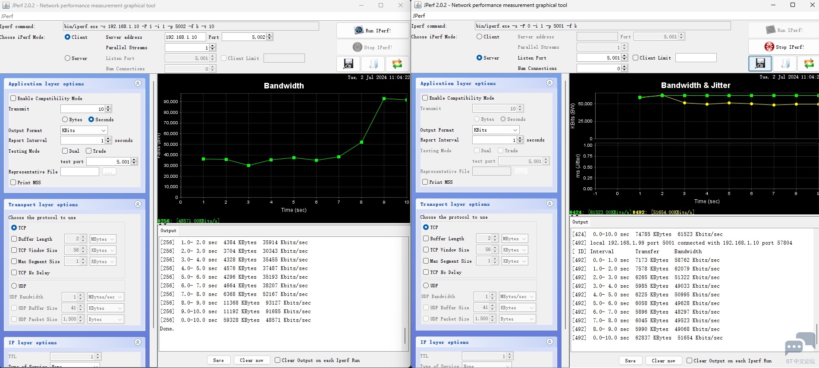Choose Bytes transmit unit in left window
The width and height of the screenshot is (819, 368).
coord(65,120)
